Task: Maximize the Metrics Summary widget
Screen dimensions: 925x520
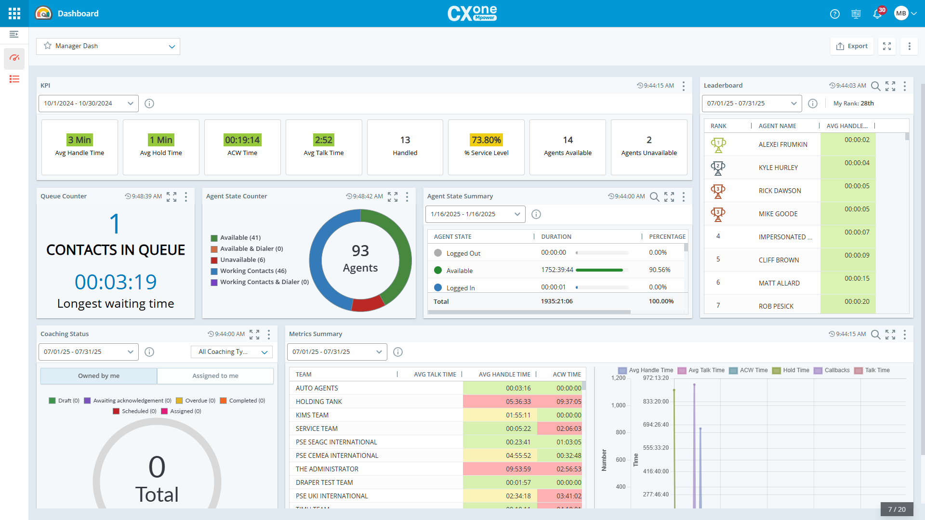Action: (x=890, y=334)
